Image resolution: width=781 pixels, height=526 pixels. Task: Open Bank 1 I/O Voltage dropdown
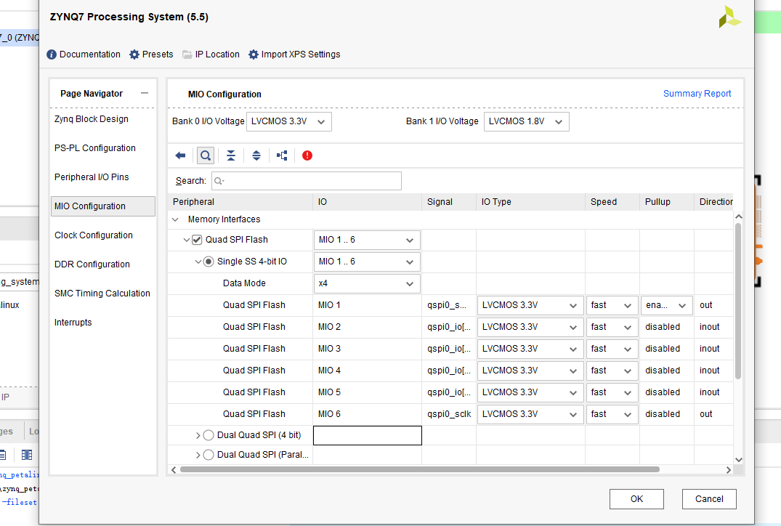click(527, 121)
